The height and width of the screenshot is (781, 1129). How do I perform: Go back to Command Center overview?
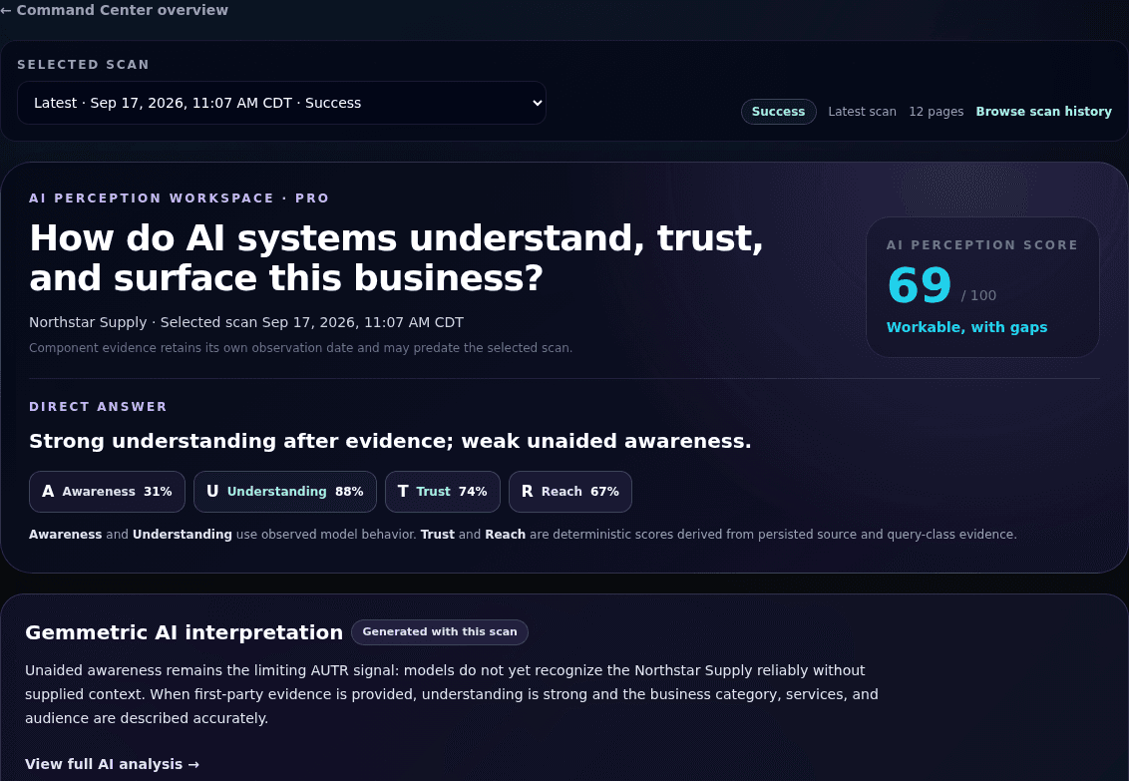coord(115,10)
